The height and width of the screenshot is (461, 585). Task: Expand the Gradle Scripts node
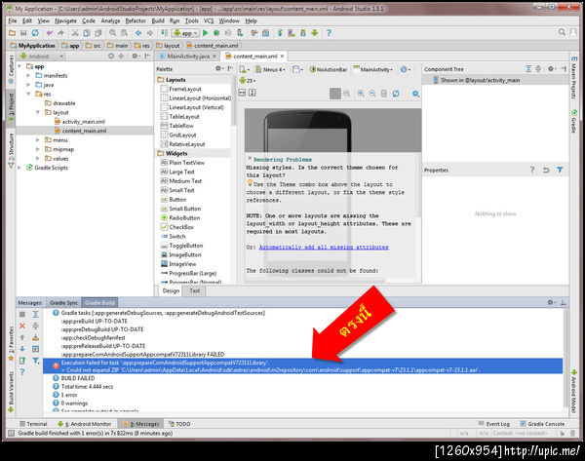(19, 168)
